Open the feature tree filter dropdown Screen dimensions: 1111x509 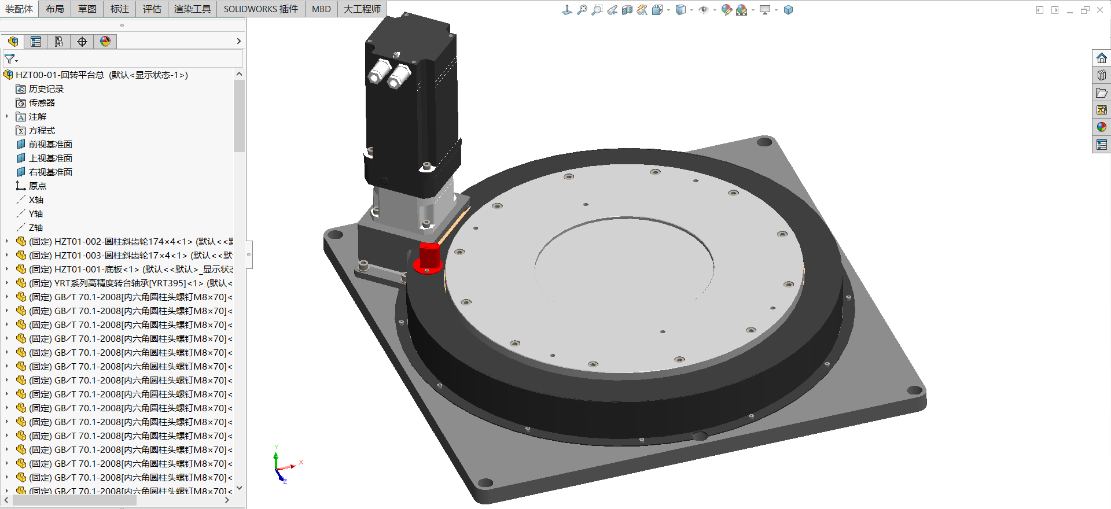(11, 59)
